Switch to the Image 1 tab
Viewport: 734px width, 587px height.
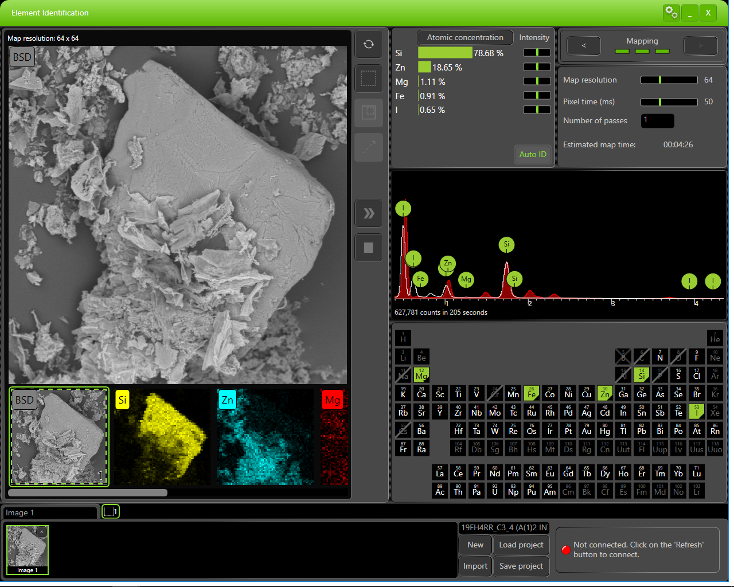pyautogui.click(x=50, y=512)
